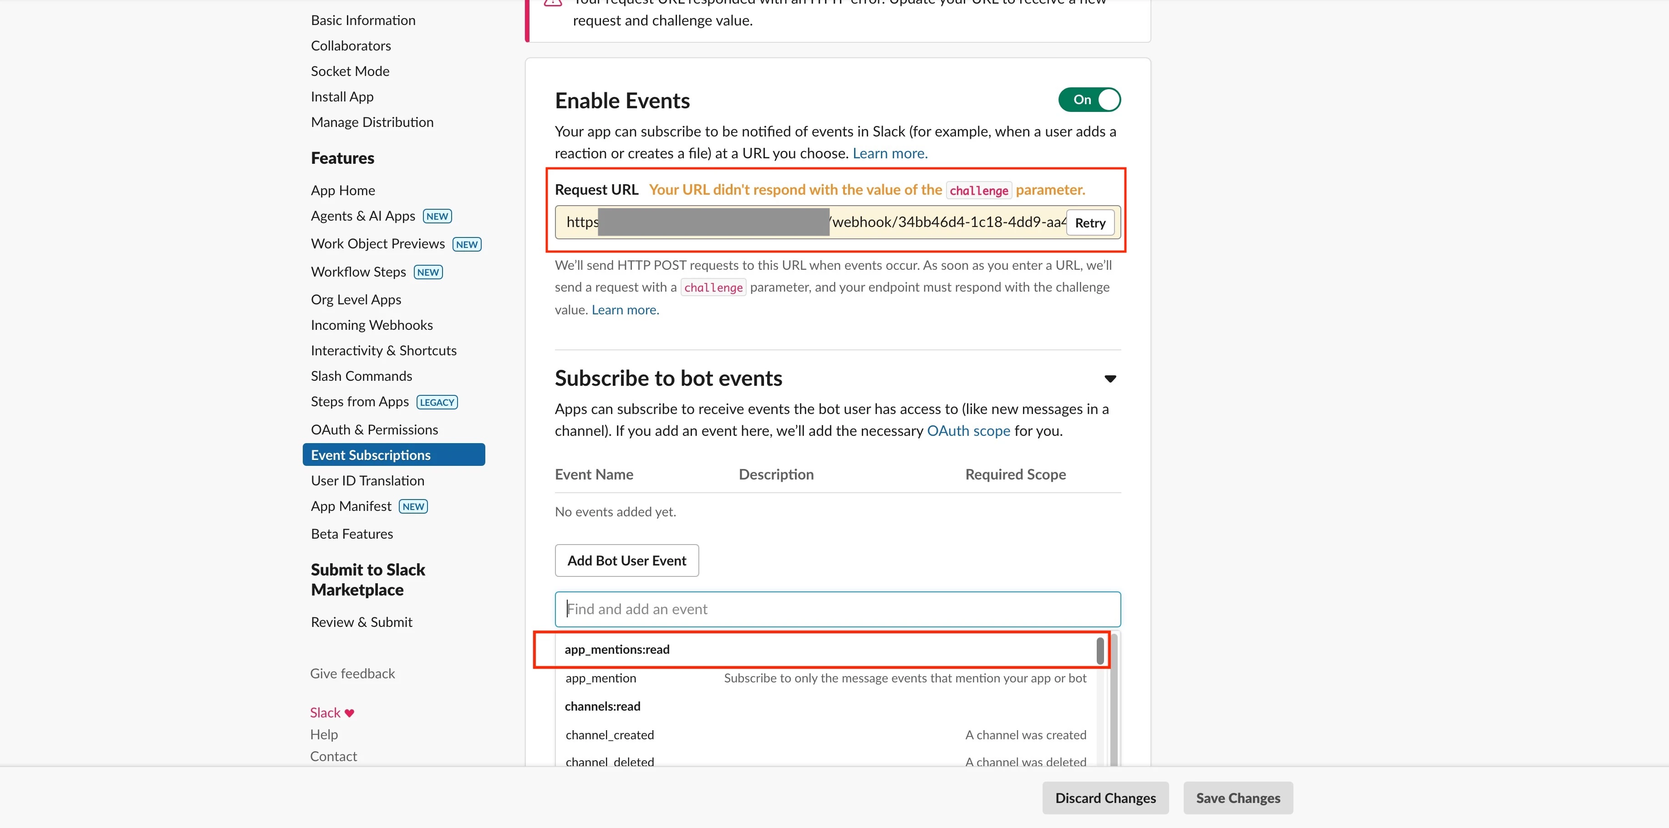Viewport: 1669px width, 828px height.
Task: Click the Retry button for Request URL
Action: pyautogui.click(x=1090, y=223)
